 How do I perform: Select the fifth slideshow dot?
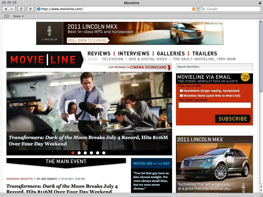coord(98,153)
